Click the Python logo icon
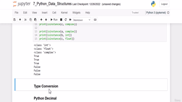This screenshot has height=102, width=182. click(x=153, y=4)
